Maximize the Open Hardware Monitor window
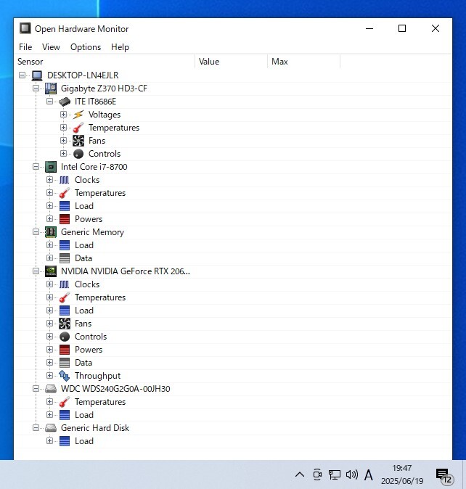 402,29
